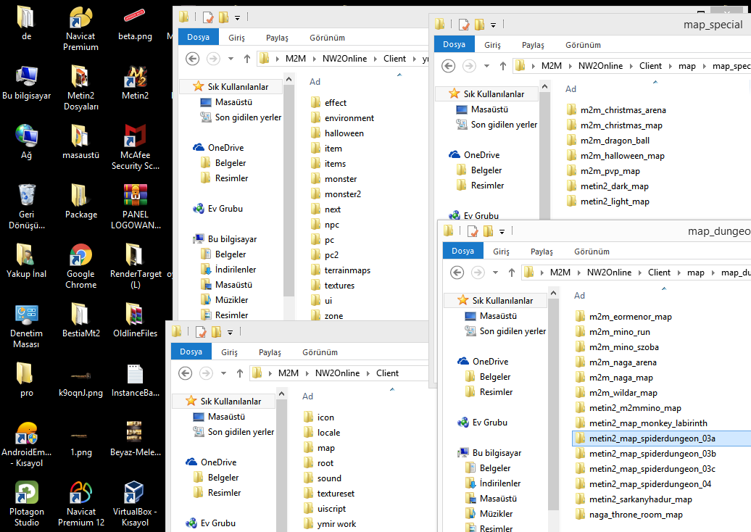Open Metin2 Dosyaları desktop folder

point(80,88)
